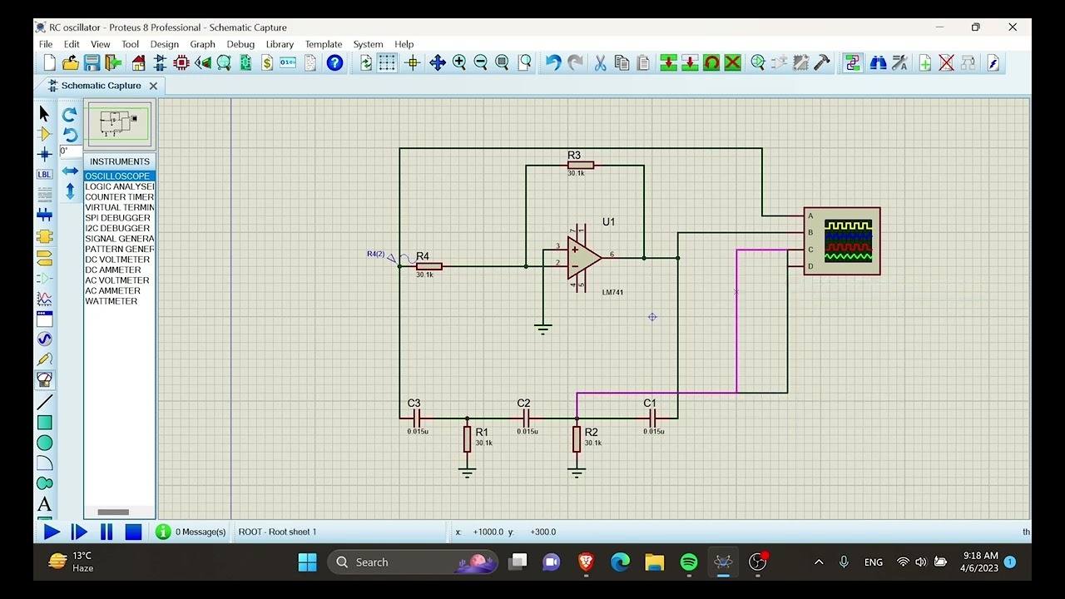Viewport: 1065px width, 599px height.
Task: Select the Pan view four-arrow icon
Action: (x=438, y=63)
